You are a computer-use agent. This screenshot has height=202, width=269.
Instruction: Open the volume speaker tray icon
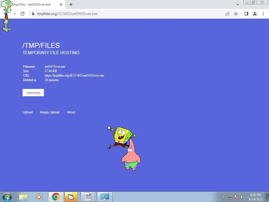242,197
